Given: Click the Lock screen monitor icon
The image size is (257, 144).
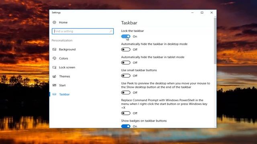Looking at the screenshot, I should pos(54,67).
